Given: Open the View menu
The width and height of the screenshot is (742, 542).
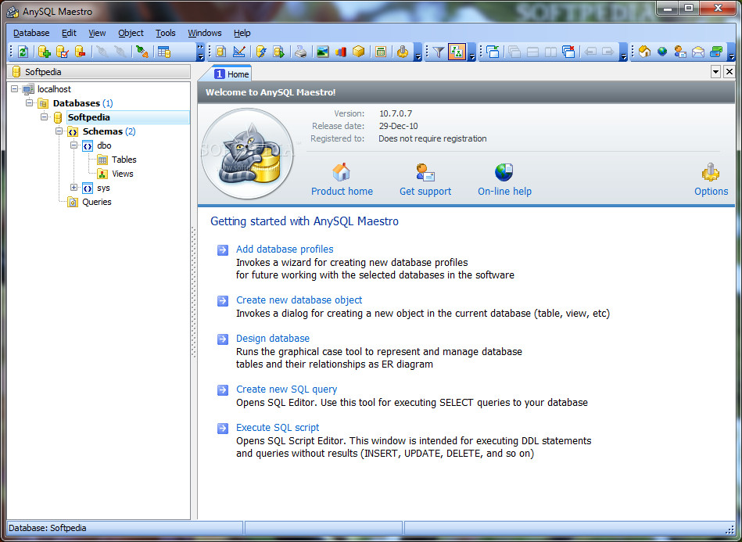Looking at the screenshot, I should coord(97,33).
